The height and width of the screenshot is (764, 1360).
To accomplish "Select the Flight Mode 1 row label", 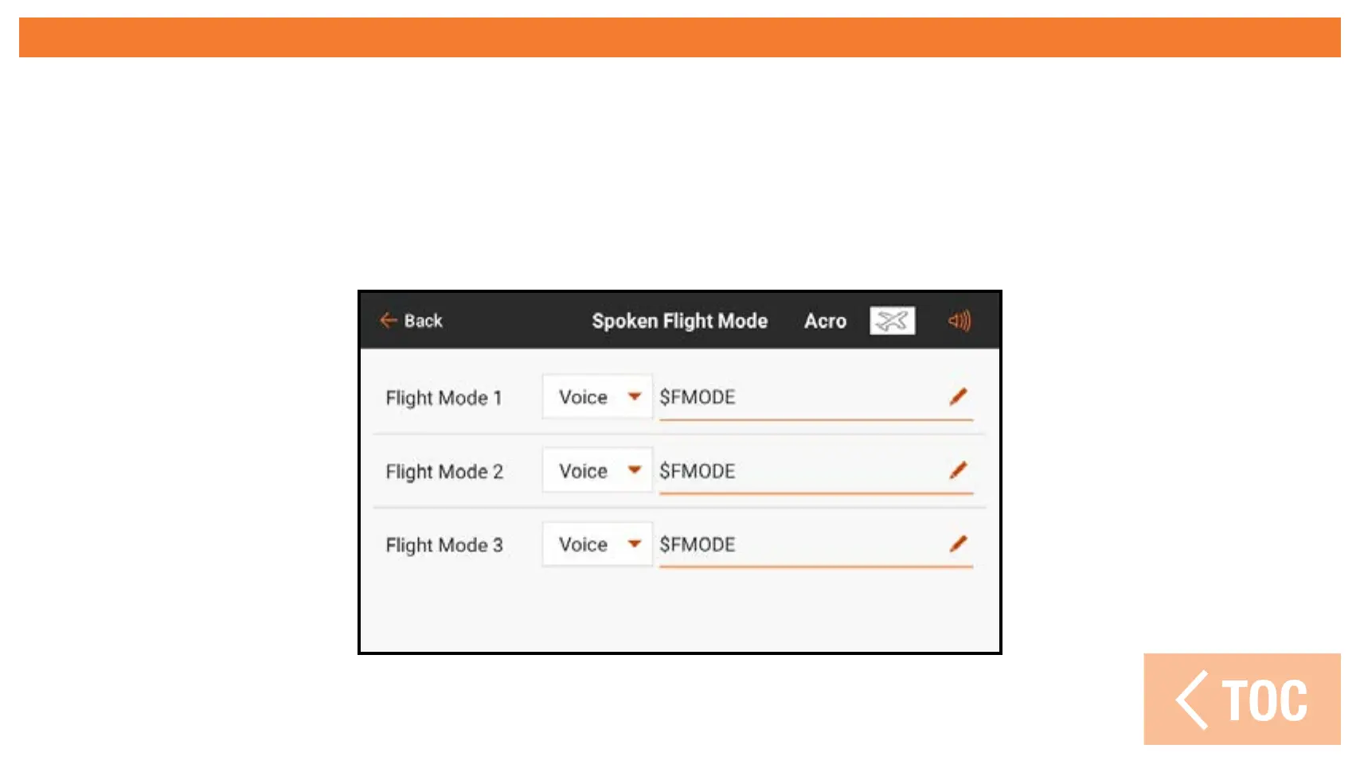I will point(444,397).
